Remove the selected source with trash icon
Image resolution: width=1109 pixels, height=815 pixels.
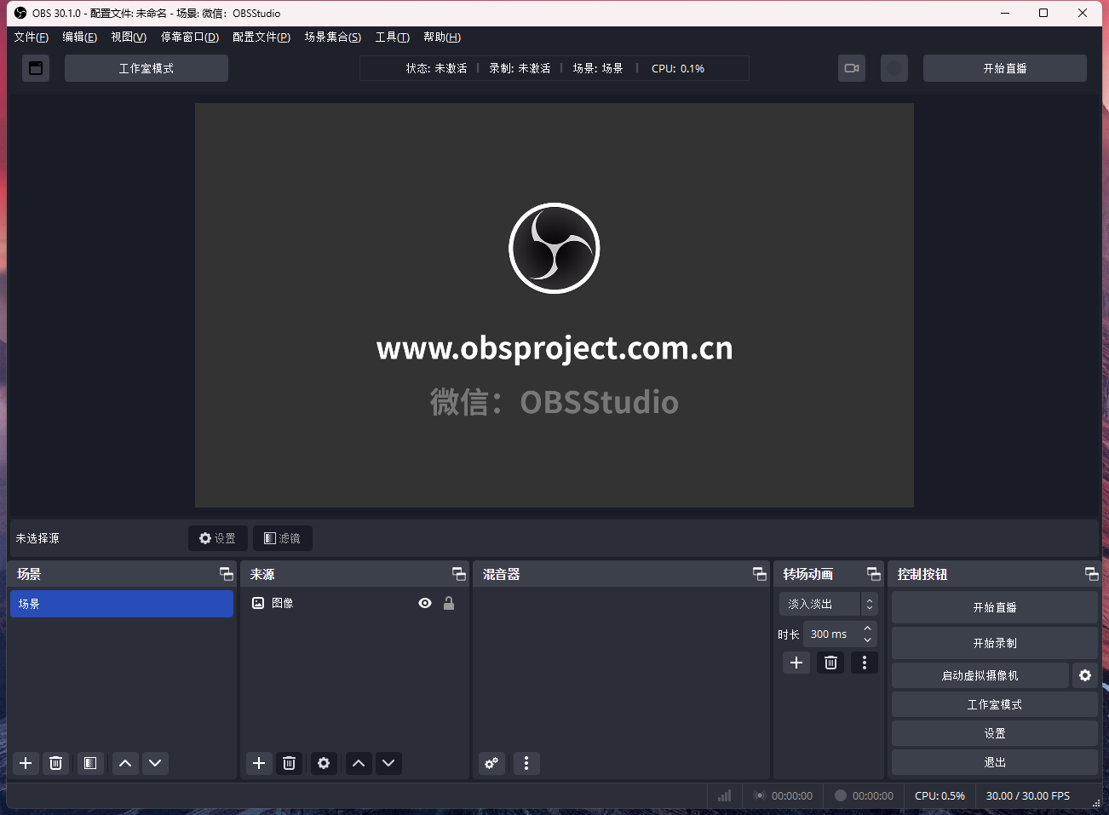point(289,763)
